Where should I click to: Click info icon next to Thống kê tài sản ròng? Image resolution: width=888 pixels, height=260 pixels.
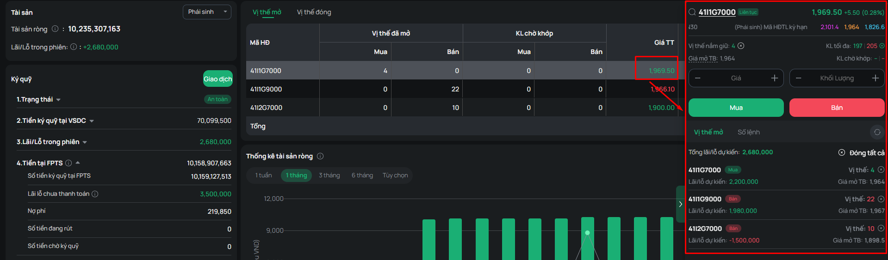click(x=320, y=156)
